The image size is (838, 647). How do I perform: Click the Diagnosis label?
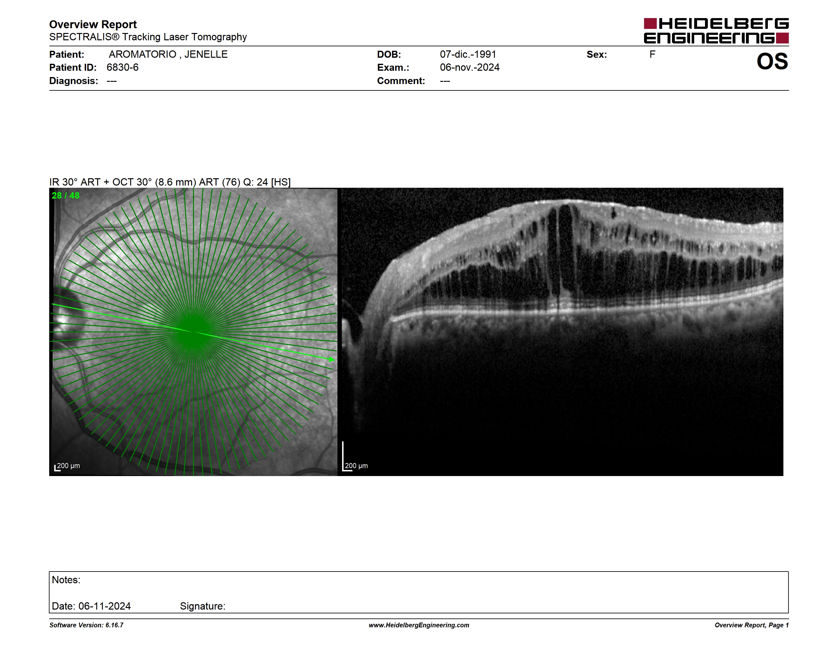(74, 81)
